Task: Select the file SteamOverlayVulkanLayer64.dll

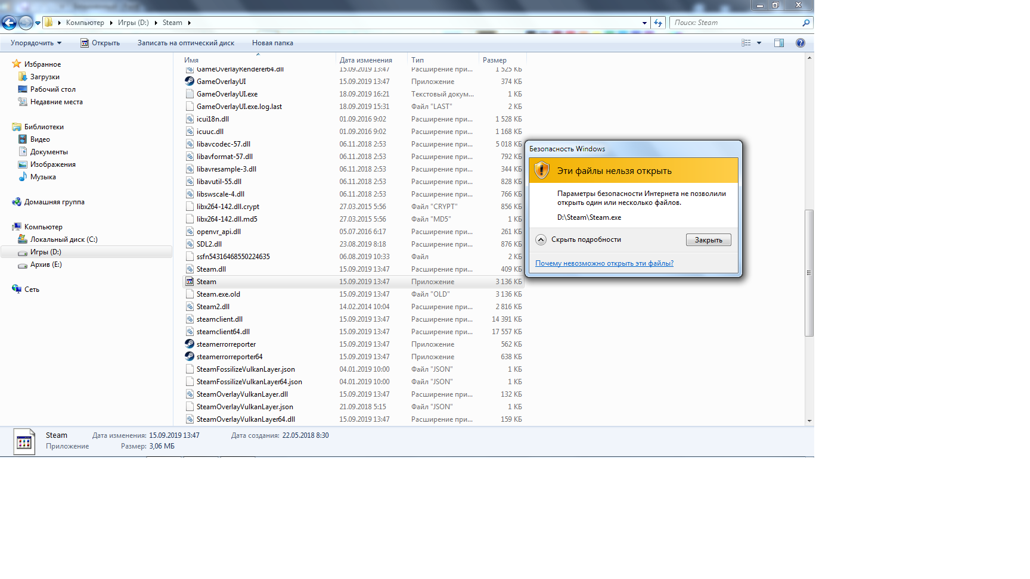Action: [246, 419]
